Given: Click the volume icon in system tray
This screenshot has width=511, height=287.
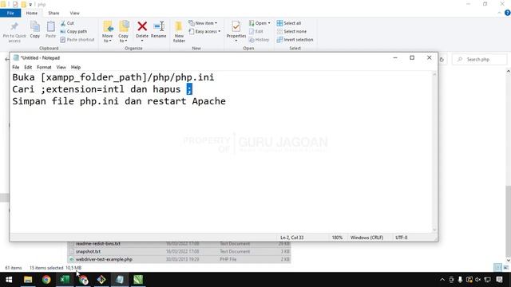Looking at the screenshot, I should pos(478,280).
